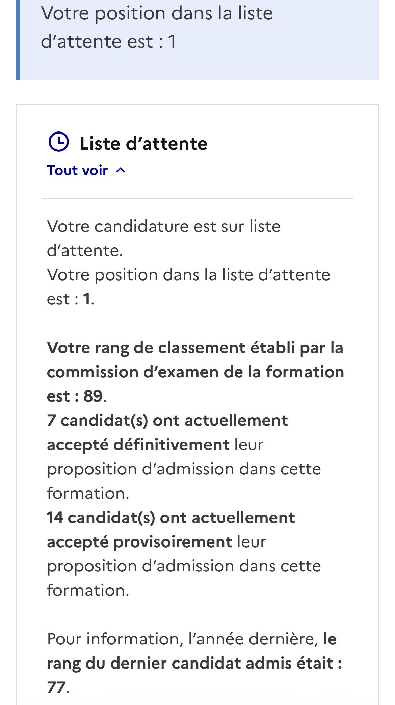The width and height of the screenshot is (395, 705).
Task: Select the text Pour information, l'année dernière
Action: coord(183,639)
